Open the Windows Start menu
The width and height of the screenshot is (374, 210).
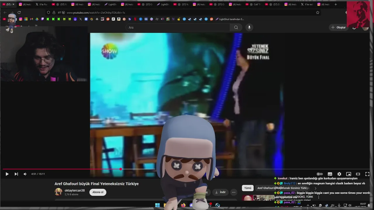tap(157, 205)
